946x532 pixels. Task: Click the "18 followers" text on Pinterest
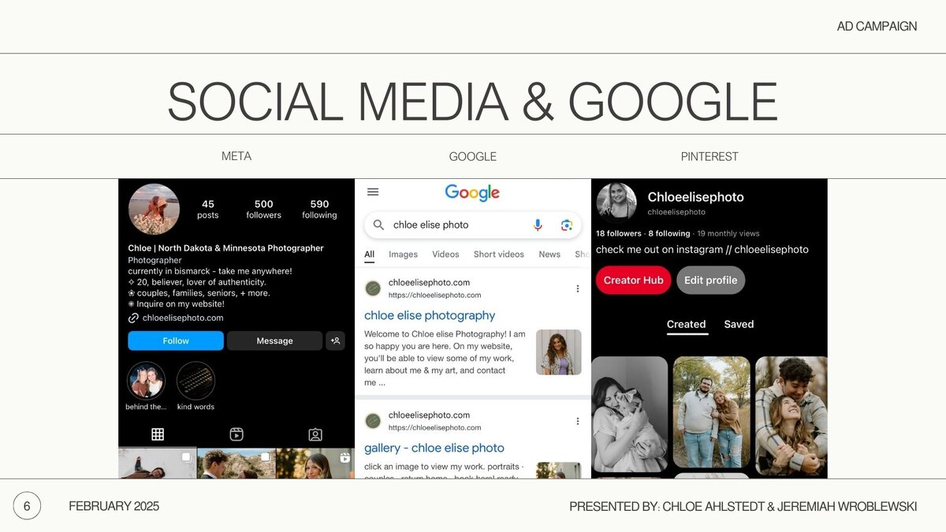(x=619, y=233)
